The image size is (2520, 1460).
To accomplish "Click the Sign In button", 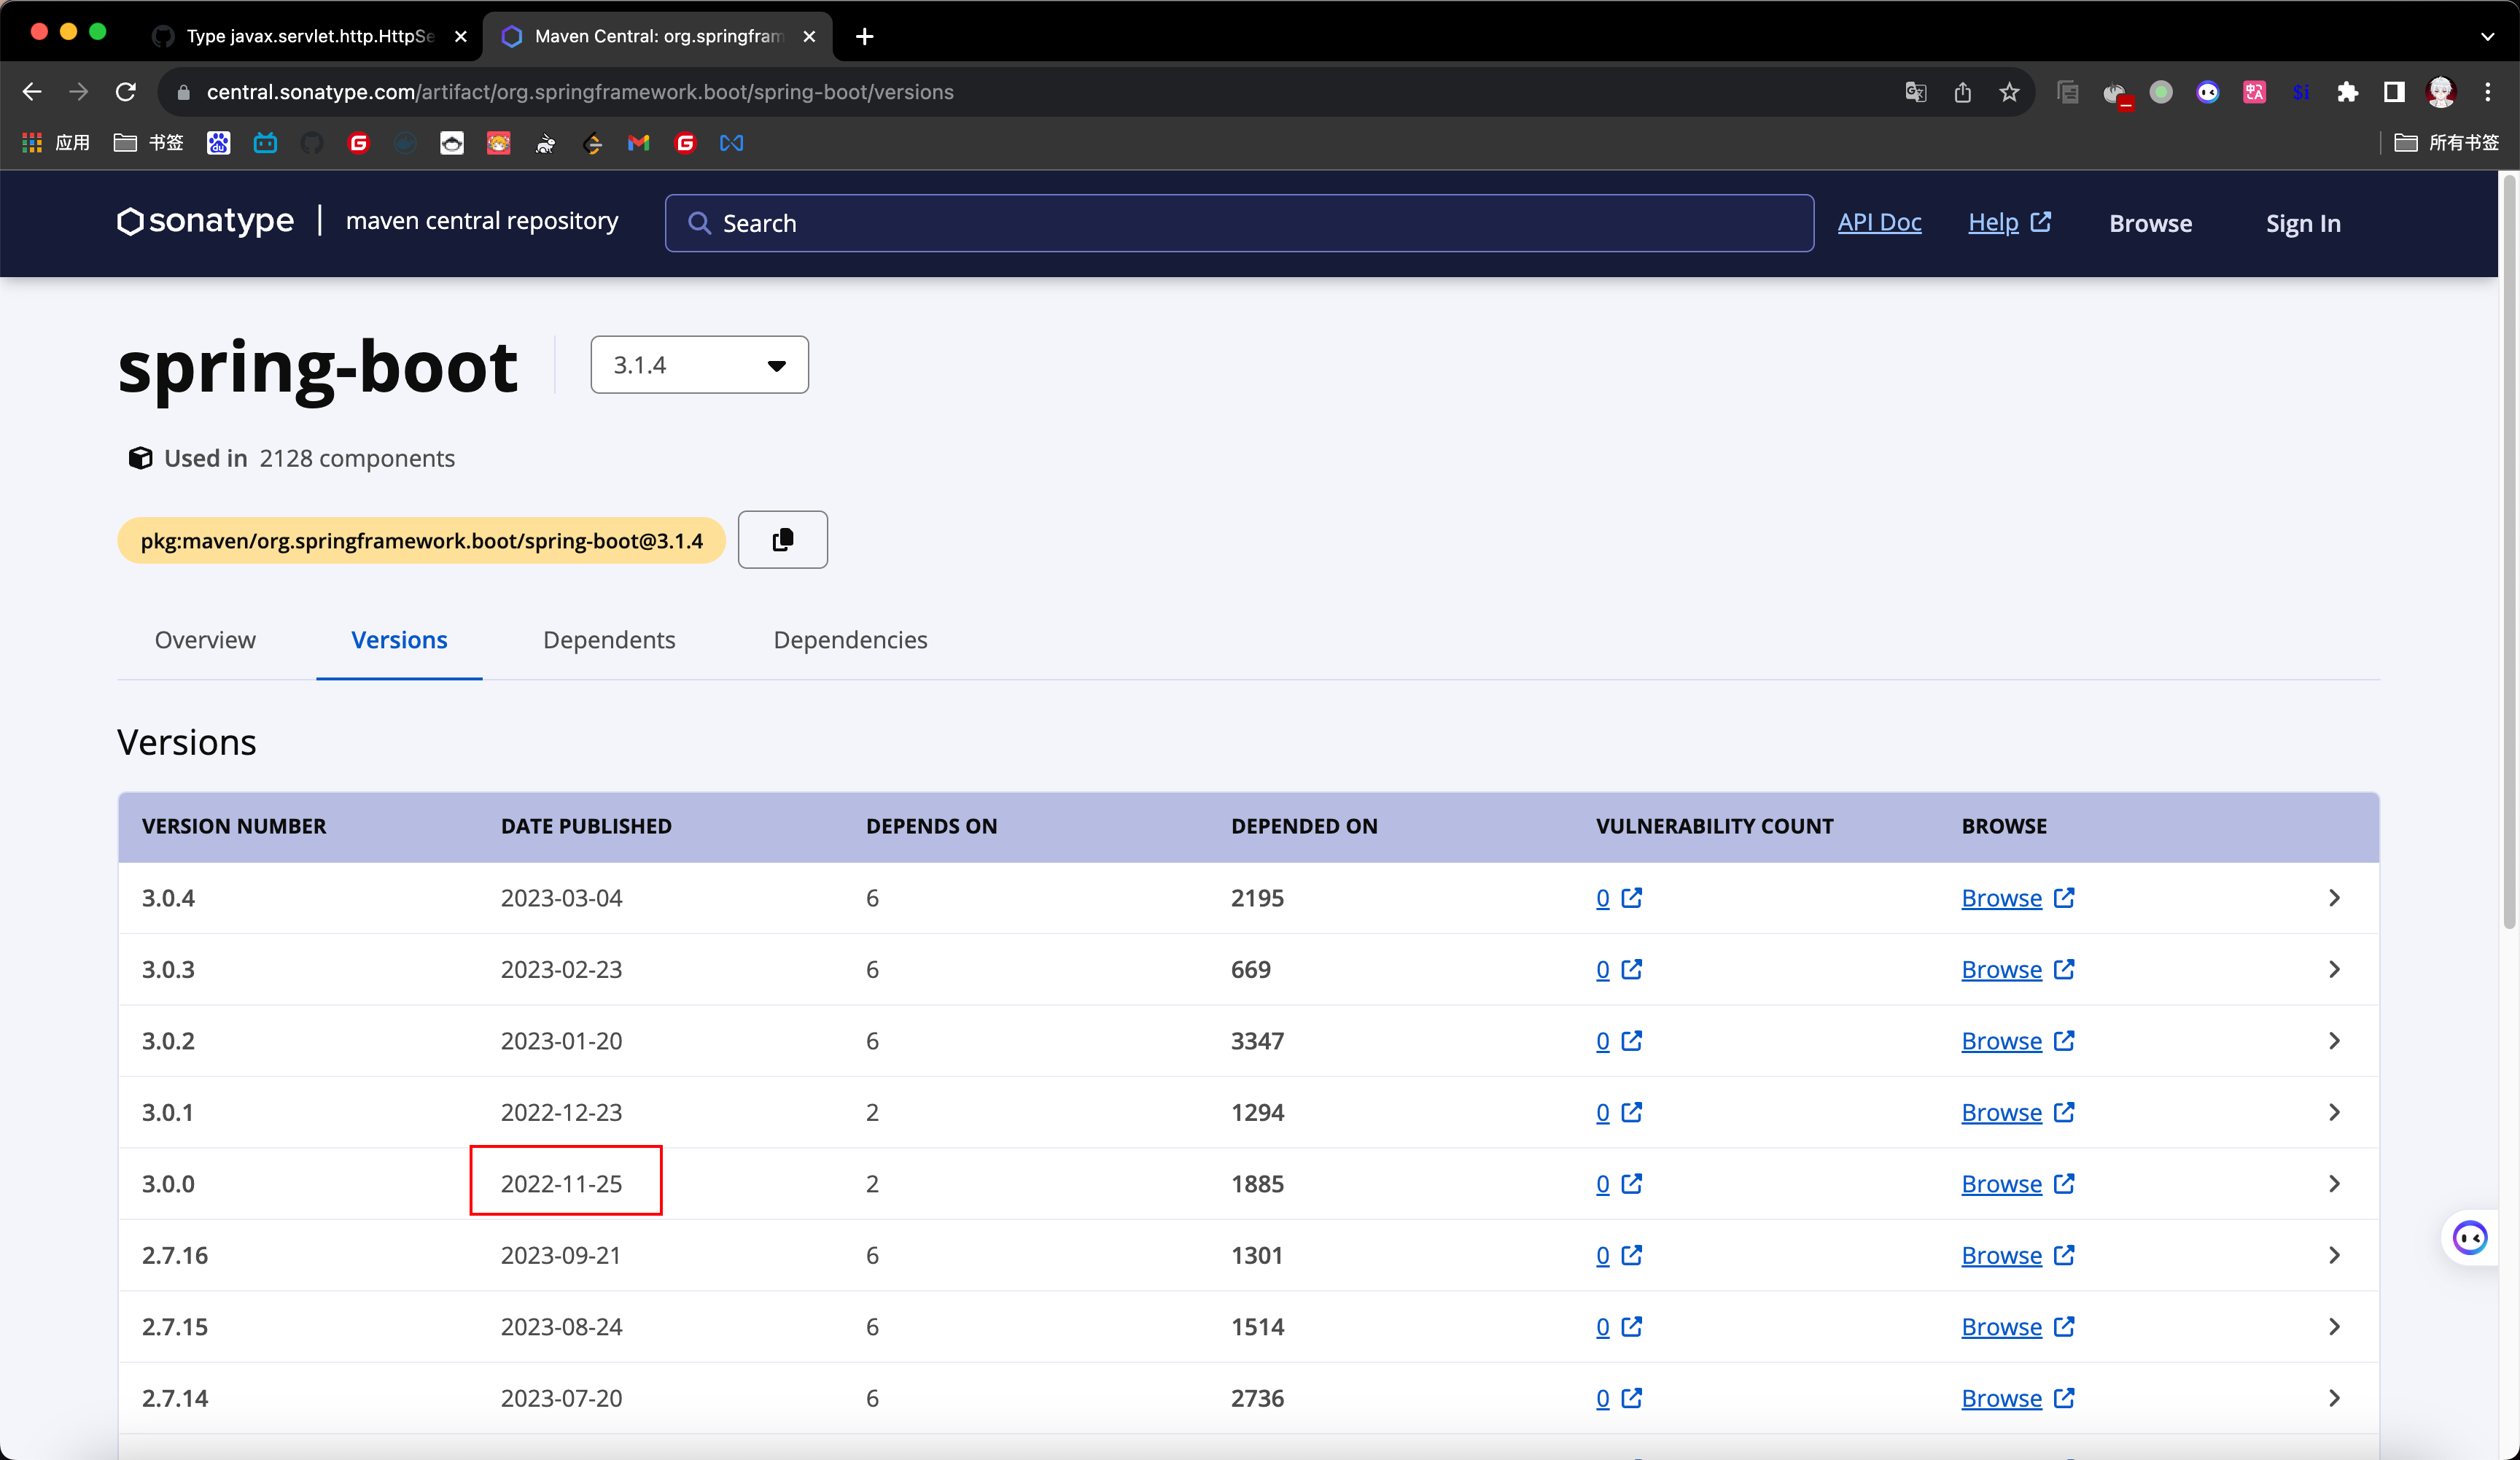I will pos(2302,222).
